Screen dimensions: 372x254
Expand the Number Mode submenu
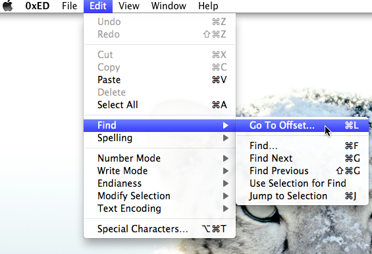tap(160, 158)
